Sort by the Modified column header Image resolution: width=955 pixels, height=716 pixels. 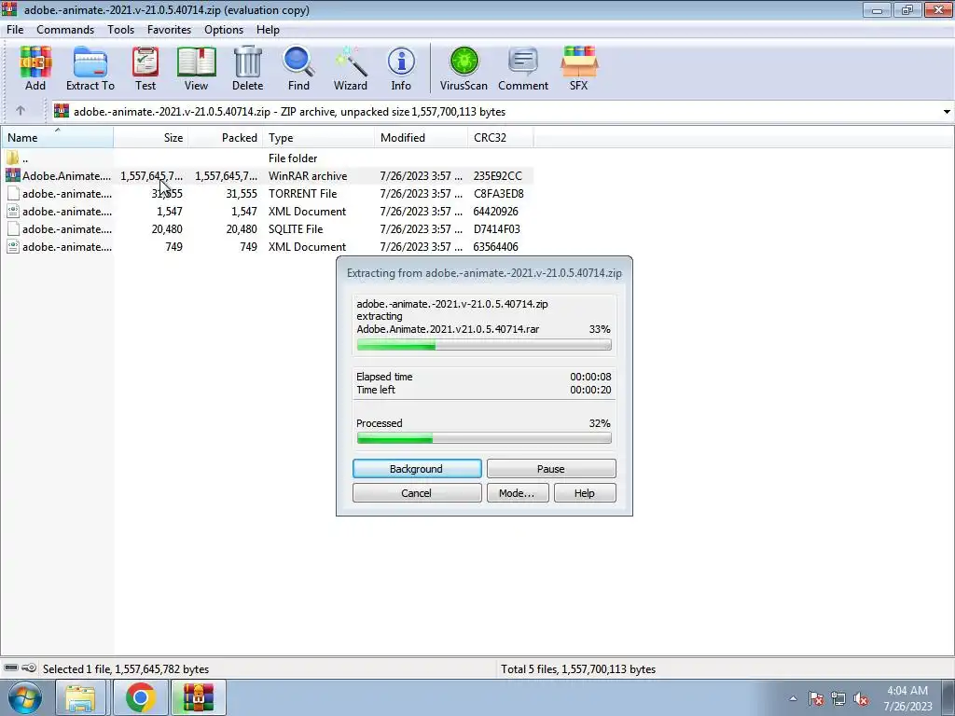422,138
